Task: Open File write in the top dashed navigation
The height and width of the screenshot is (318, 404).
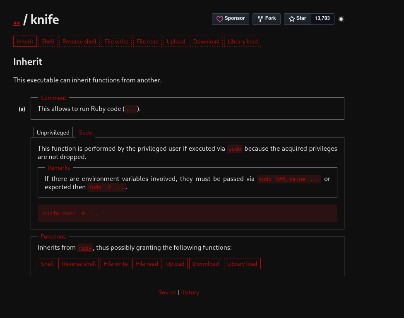Action: tap(116, 41)
